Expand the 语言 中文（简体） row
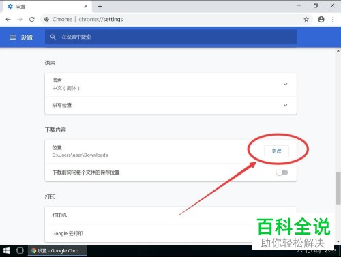 (170, 85)
